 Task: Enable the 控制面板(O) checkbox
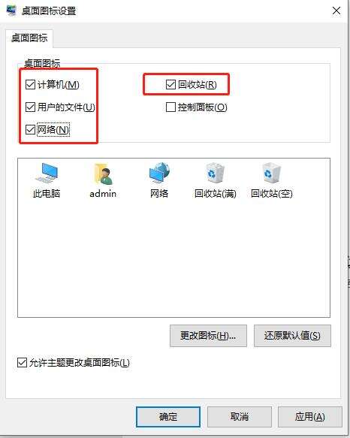pos(170,107)
